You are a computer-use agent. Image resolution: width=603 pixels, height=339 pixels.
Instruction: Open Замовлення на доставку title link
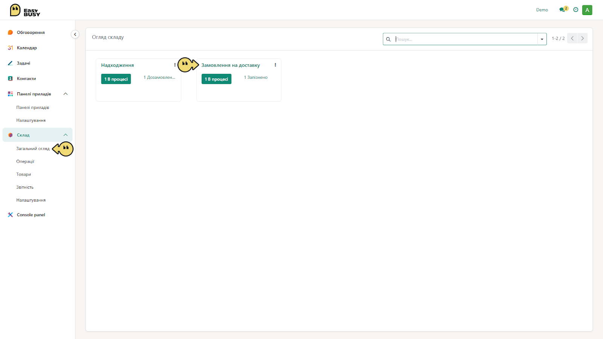(x=231, y=65)
